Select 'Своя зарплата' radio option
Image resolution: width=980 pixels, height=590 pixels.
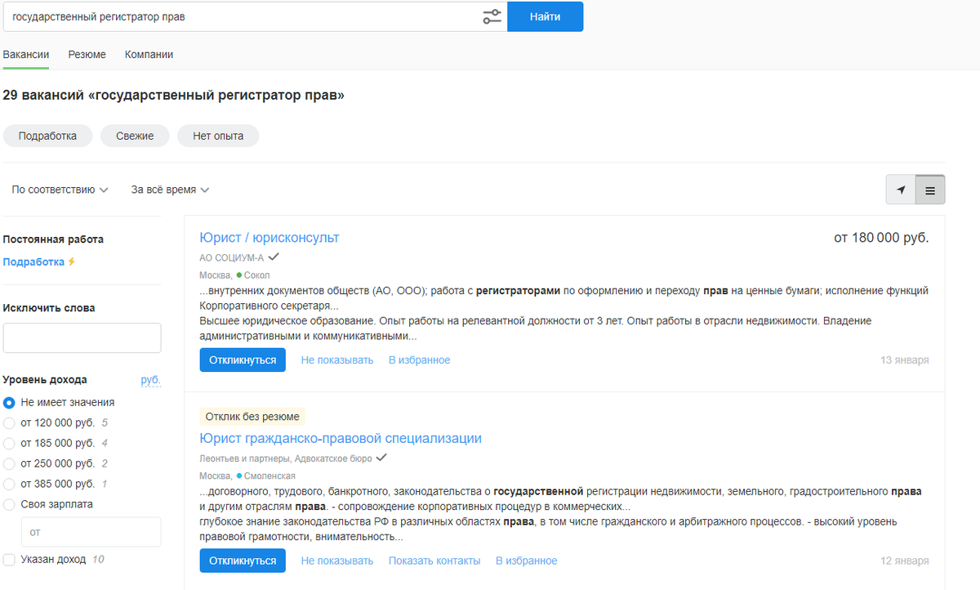pyautogui.click(x=9, y=504)
